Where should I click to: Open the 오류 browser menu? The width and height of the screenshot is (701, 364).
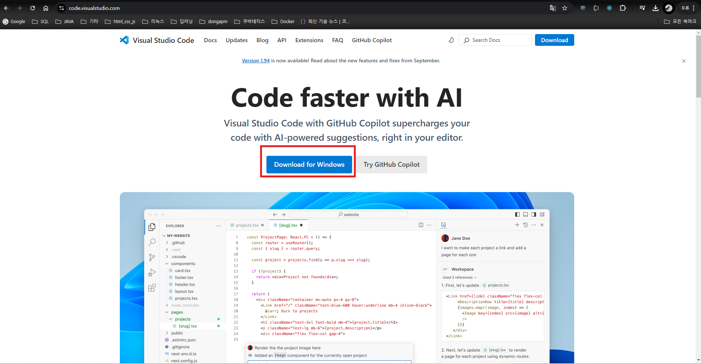click(688, 8)
